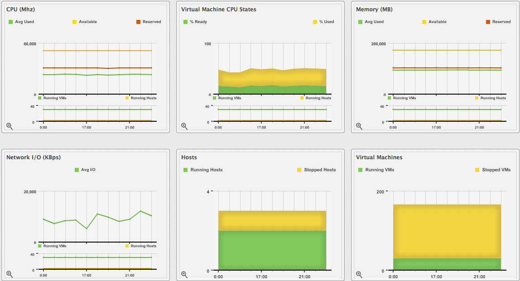Screen dimensions: 520x281
Task: Click the Running Hosts green legend swatch
Action: point(186,170)
